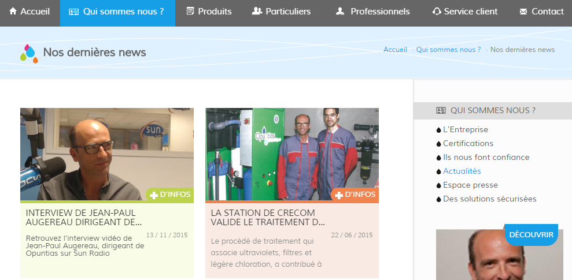Open Certifications sidebar link
This screenshot has height=280, width=572.
tap(468, 143)
